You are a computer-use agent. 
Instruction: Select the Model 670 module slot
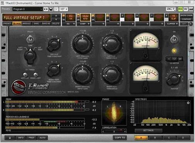(85, 17)
